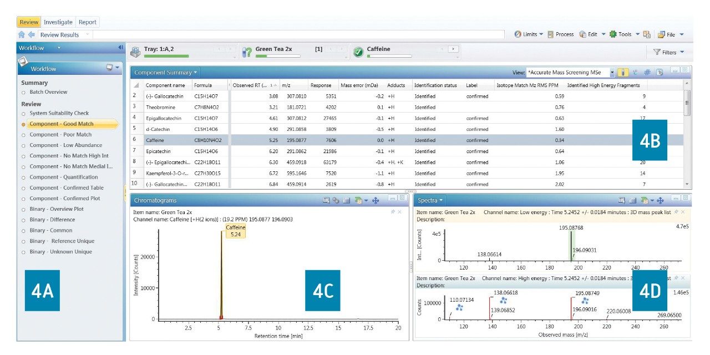Select Component - Poor Match step
Screen dimensions: 710x355
coord(56,135)
